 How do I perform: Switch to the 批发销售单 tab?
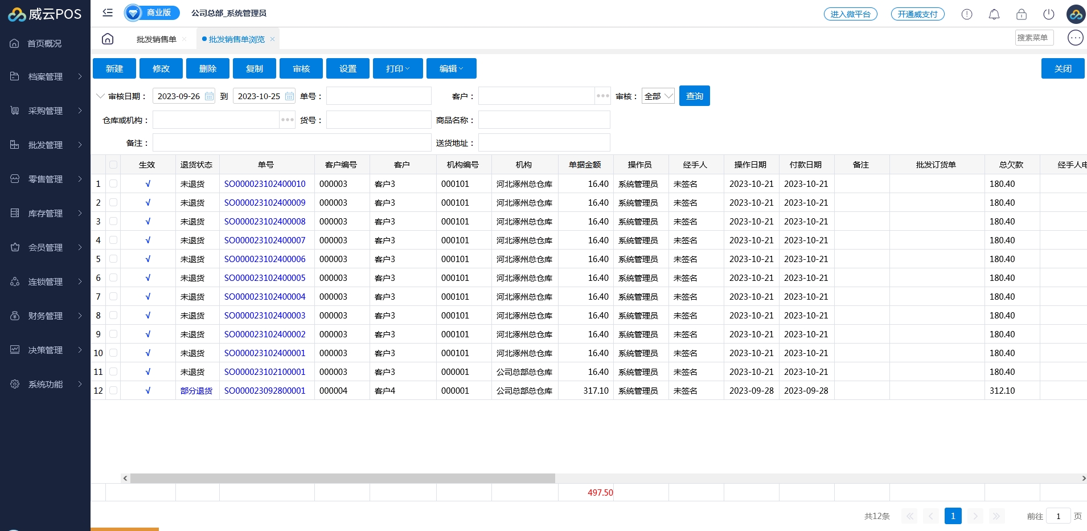[x=156, y=39]
